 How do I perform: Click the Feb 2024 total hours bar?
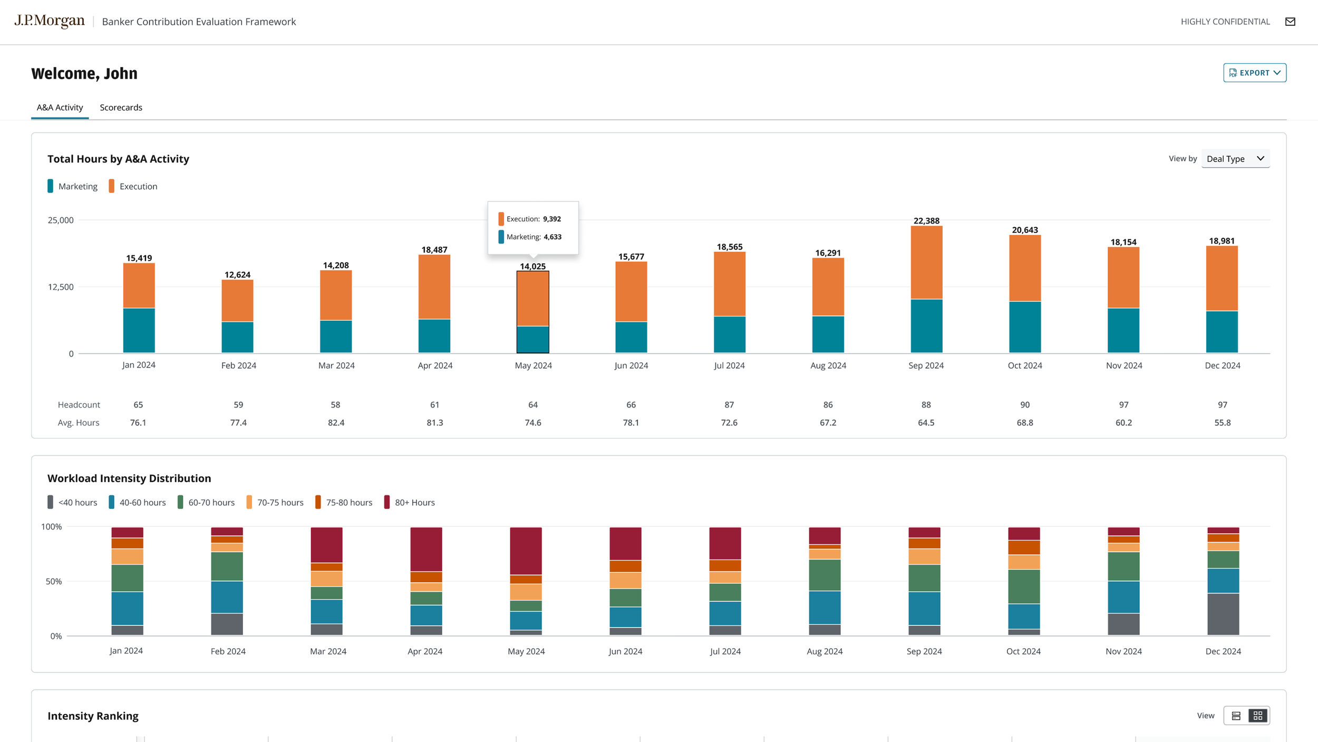point(237,316)
